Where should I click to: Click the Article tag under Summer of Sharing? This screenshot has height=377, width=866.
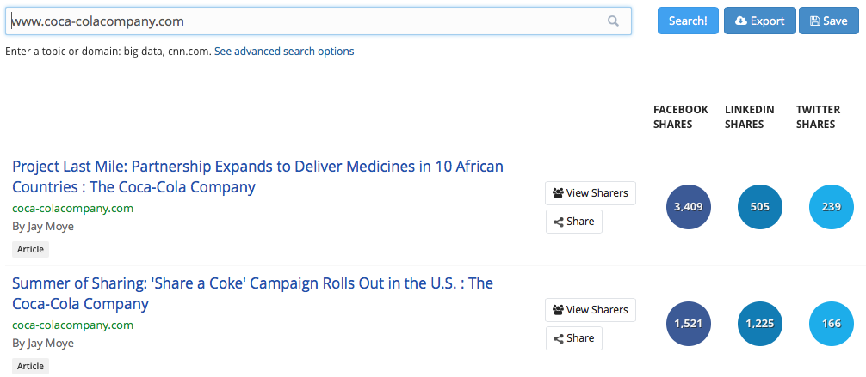pos(31,366)
